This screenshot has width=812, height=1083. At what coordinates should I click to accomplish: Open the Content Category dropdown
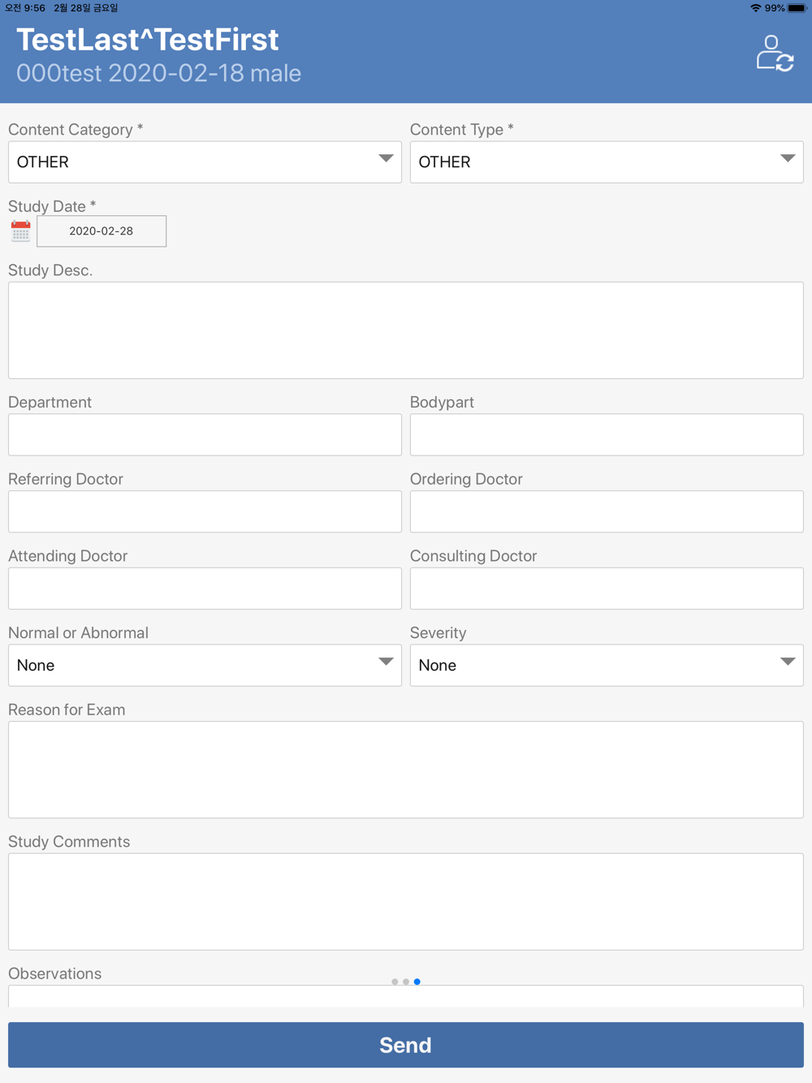(205, 162)
